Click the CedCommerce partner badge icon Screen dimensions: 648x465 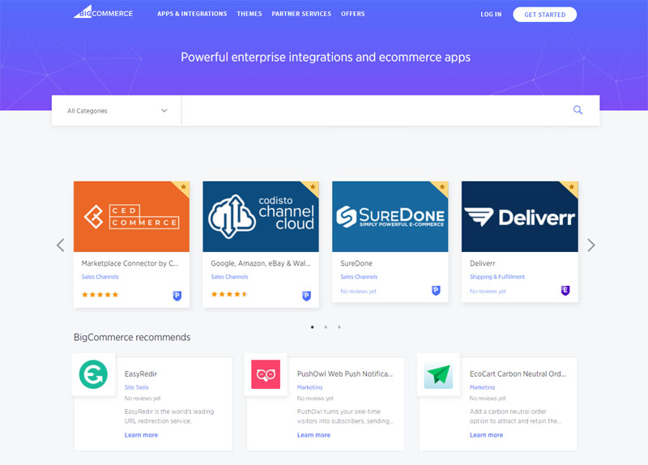[177, 296]
